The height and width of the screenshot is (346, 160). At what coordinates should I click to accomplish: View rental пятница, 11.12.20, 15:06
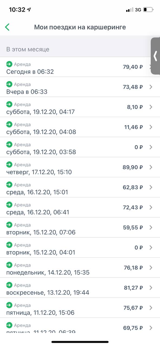80,308
